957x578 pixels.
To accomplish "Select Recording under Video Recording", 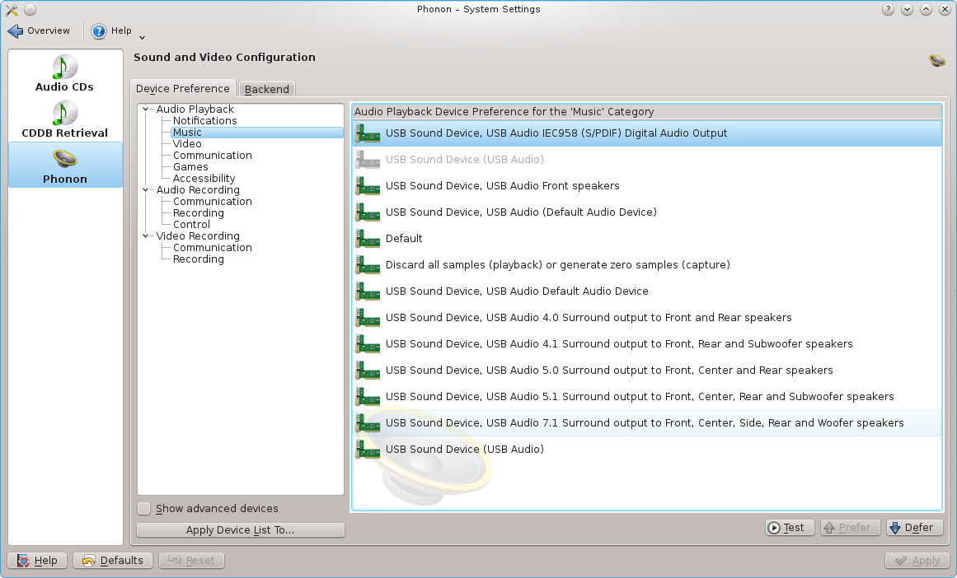I will coord(198,259).
